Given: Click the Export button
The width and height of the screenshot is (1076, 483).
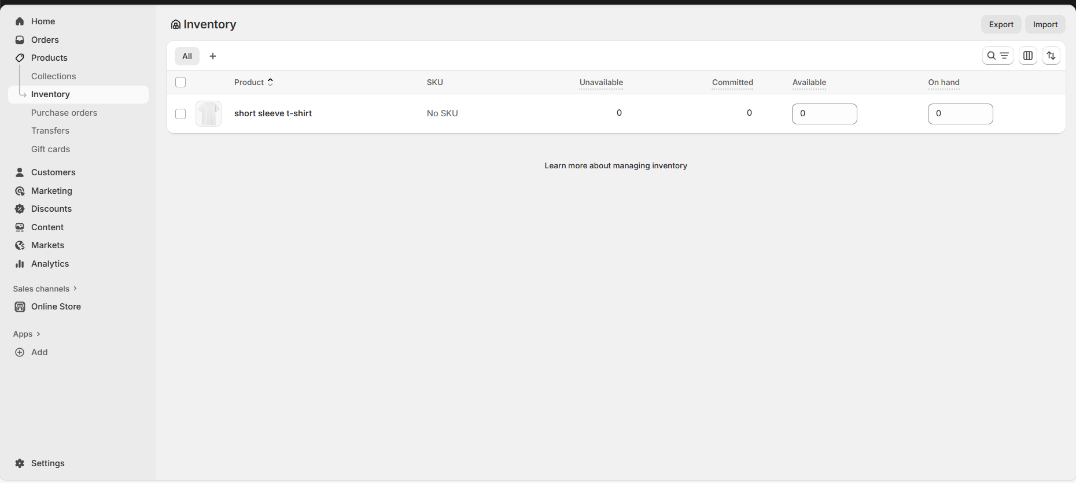Looking at the screenshot, I should click(x=1001, y=24).
